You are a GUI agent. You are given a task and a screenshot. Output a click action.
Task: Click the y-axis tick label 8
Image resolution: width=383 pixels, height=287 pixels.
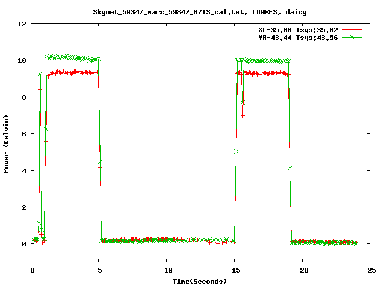(x=24, y=97)
